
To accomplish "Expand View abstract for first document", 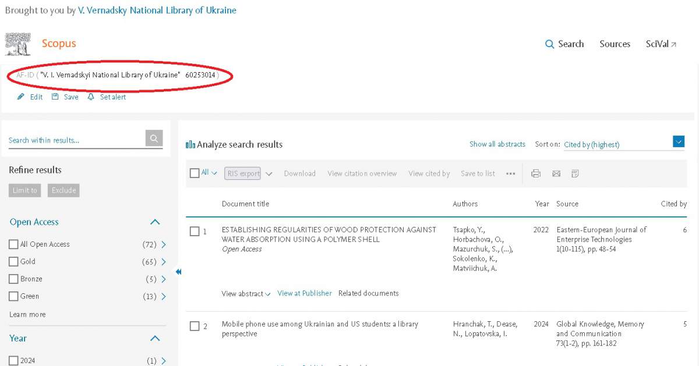I will tap(246, 294).
